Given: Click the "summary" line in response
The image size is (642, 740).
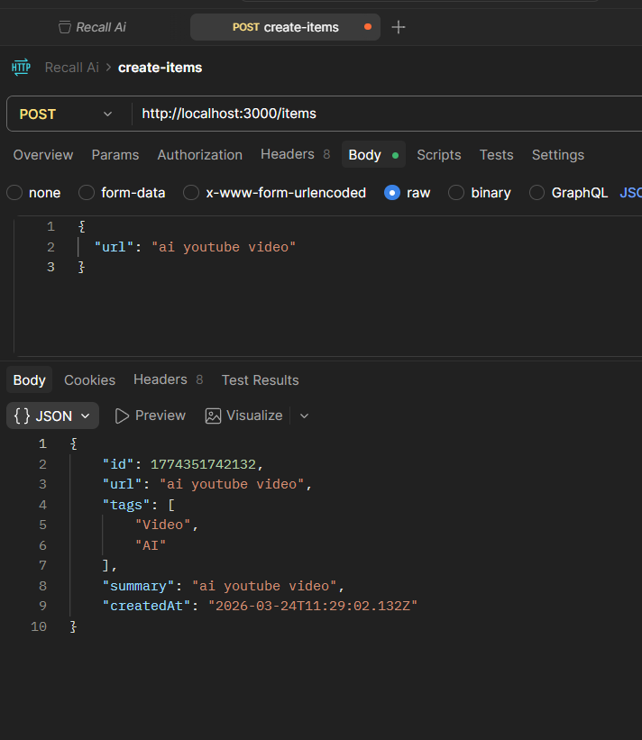Looking at the screenshot, I should tap(224, 586).
